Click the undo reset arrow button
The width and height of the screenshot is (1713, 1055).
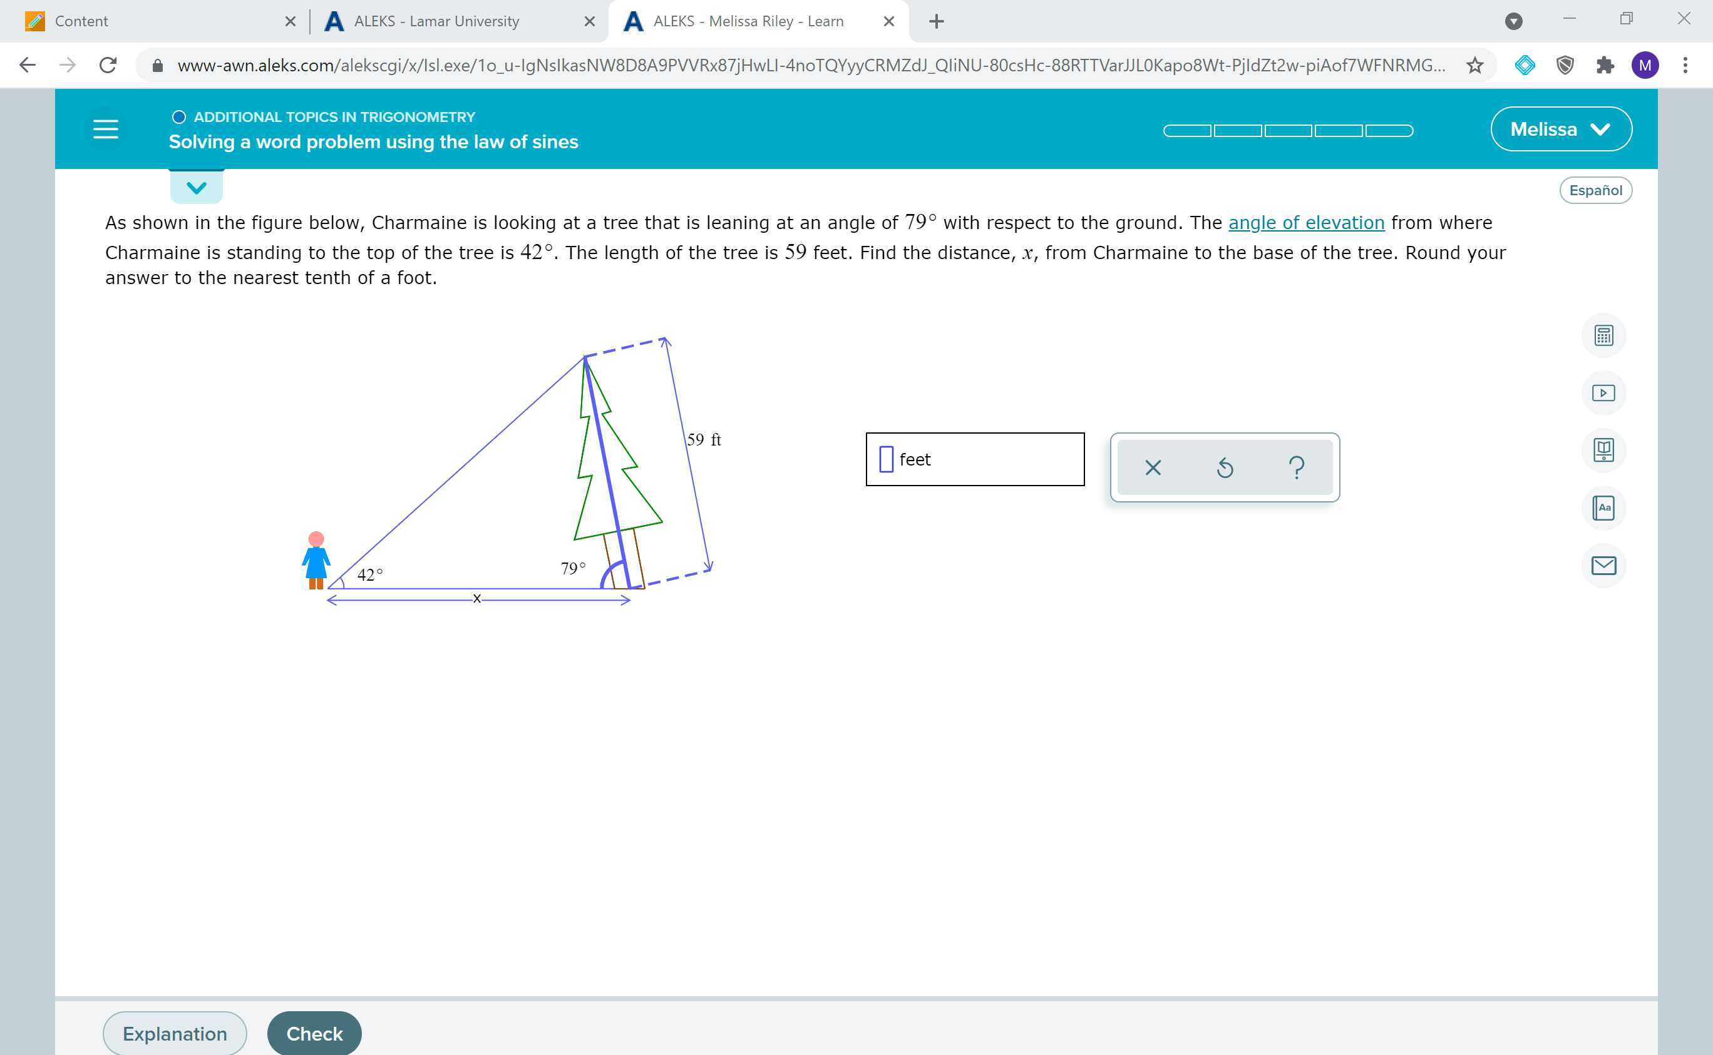[x=1225, y=467]
